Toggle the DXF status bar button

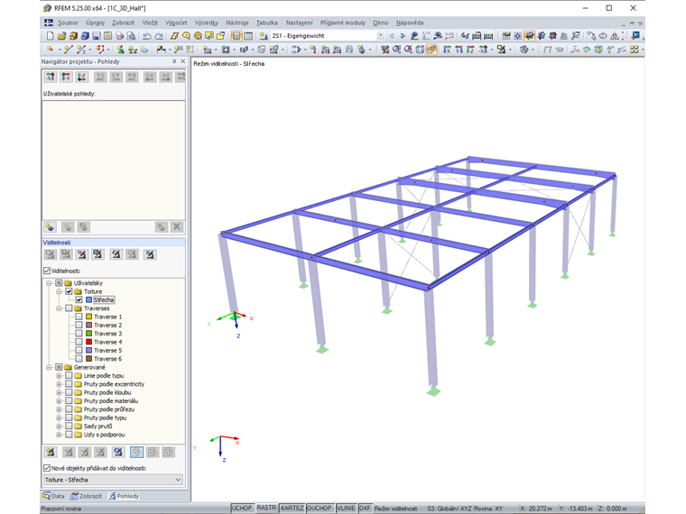365,508
